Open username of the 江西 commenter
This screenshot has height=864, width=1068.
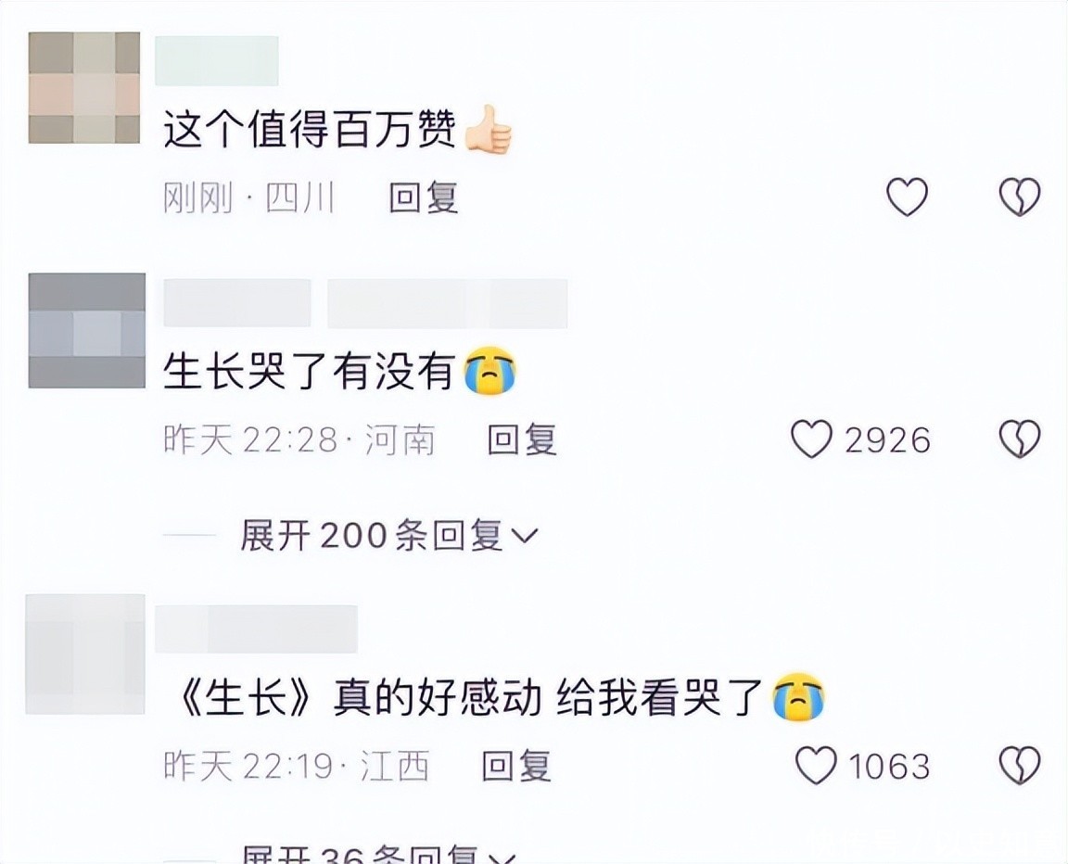(257, 629)
